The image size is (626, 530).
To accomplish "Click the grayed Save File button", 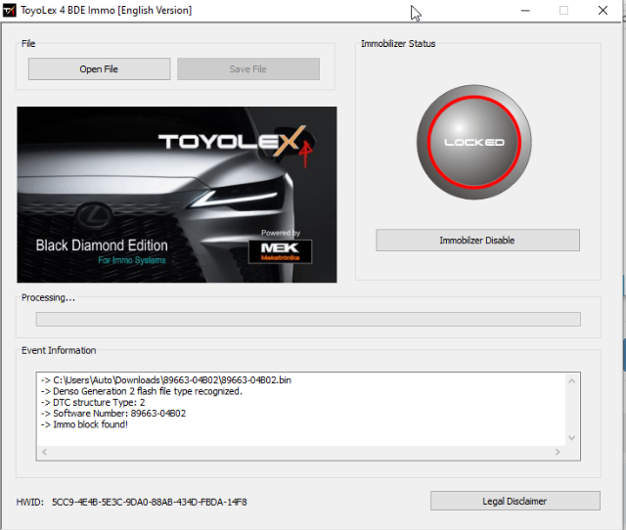I will (x=247, y=69).
